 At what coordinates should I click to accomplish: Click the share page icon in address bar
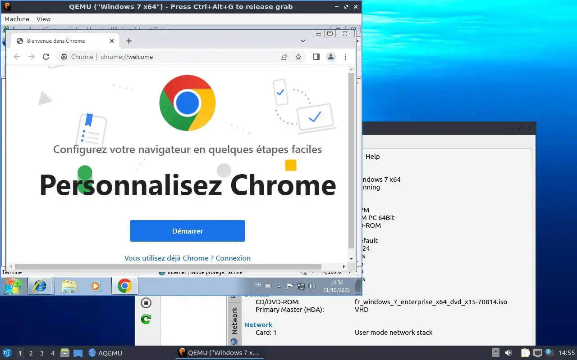pyautogui.click(x=284, y=57)
